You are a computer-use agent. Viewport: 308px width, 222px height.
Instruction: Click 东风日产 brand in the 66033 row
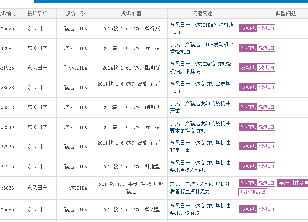[37, 188]
